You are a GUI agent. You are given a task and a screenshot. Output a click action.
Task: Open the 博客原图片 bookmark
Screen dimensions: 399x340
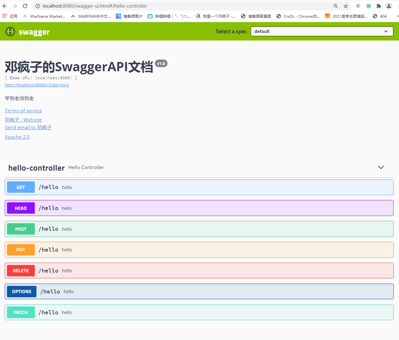point(129,16)
